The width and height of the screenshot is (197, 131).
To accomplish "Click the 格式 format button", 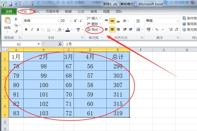I will (94, 29).
